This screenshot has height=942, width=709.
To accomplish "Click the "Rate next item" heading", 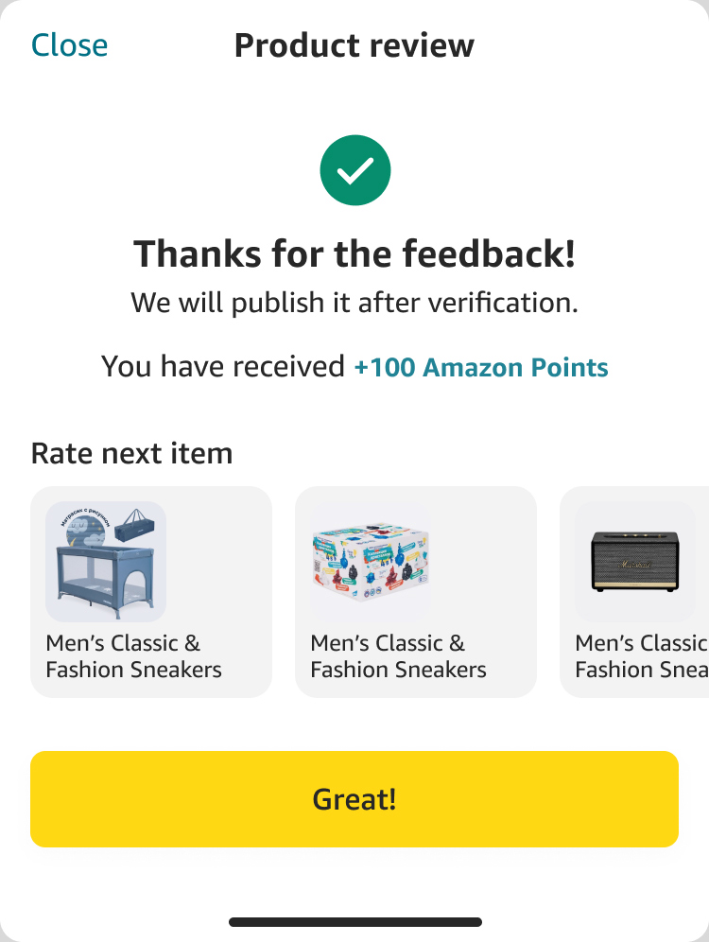I will click(x=131, y=453).
